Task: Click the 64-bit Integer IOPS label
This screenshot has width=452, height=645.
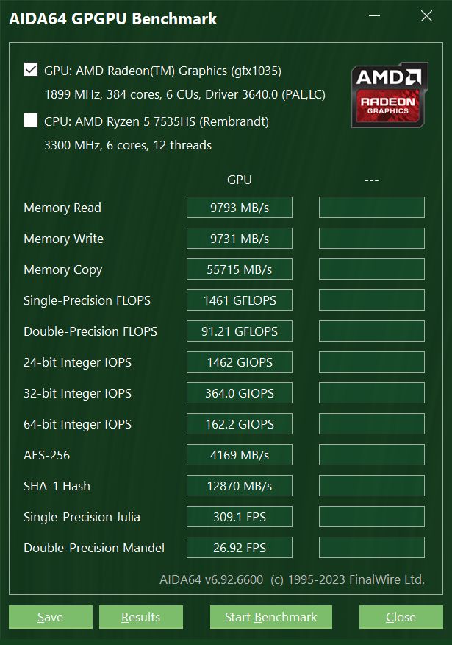Action: 77,424
